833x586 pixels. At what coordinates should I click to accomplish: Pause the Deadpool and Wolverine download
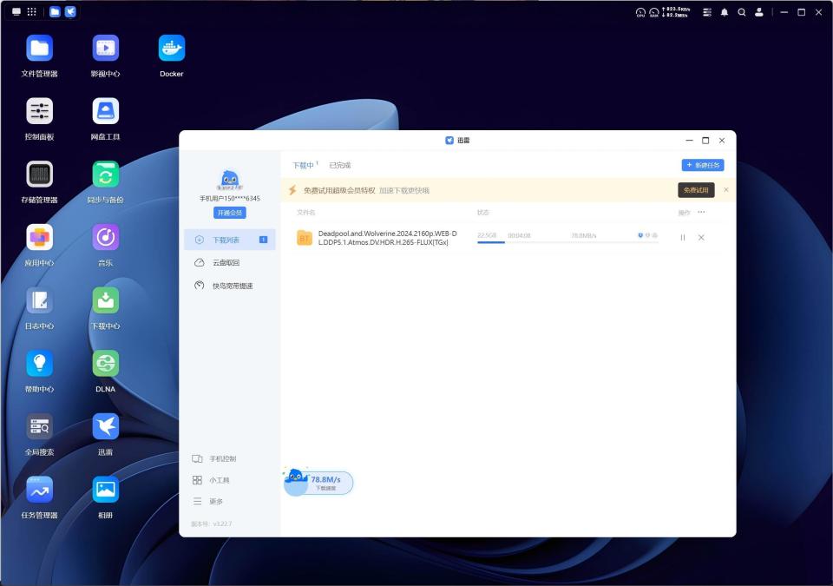683,238
